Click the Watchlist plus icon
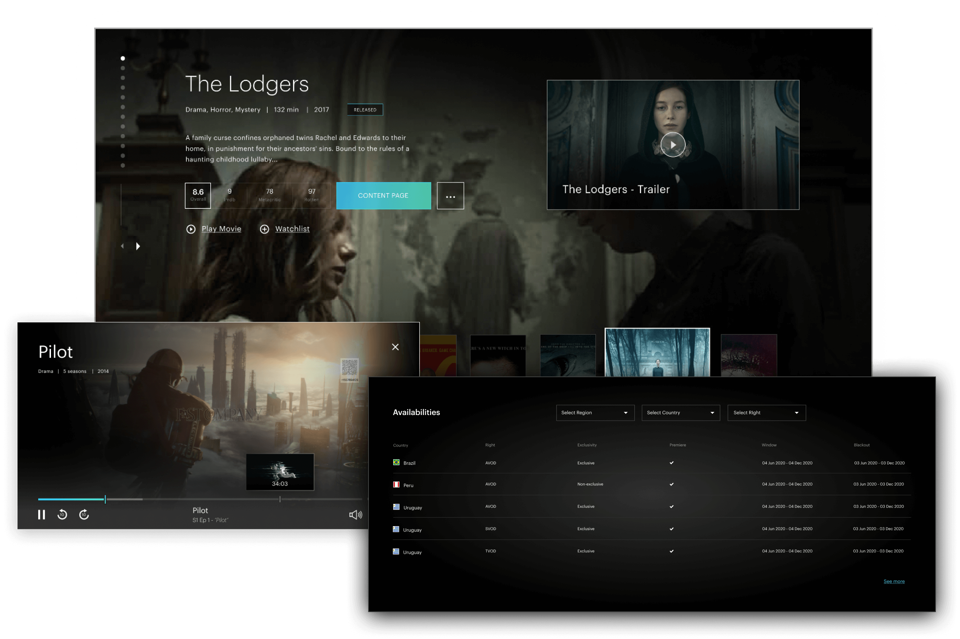Screen dimensions: 960x639 (x=264, y=229)
